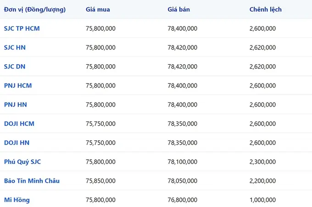Open the SJC HN link
312x207 pixels.
pyautogui.click(x=15, y=48)
